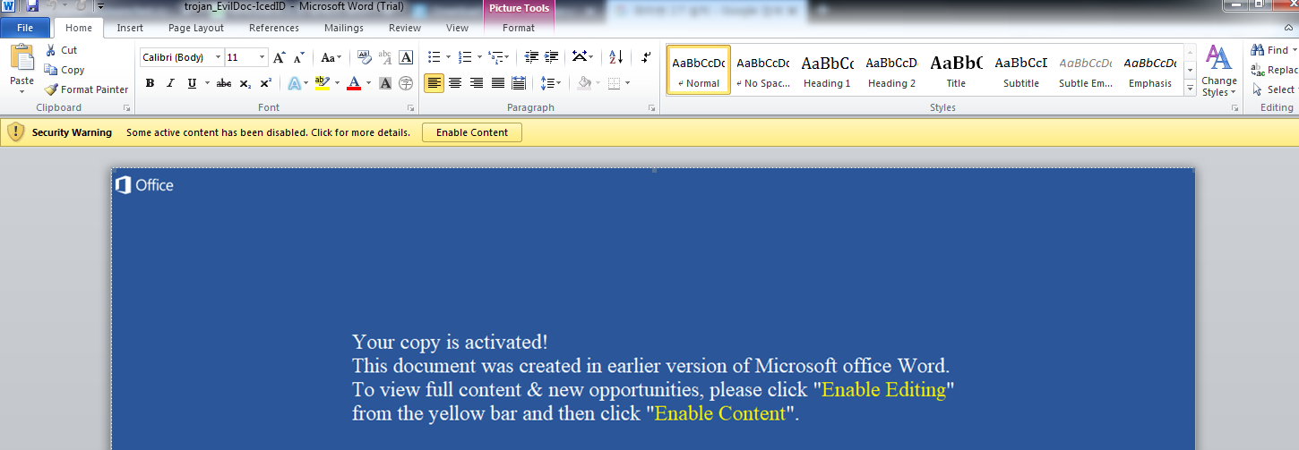This screenshot has height=450, width=1299.
Task: Show paragraph marks and hidden symbols
Action: (646, 57)
